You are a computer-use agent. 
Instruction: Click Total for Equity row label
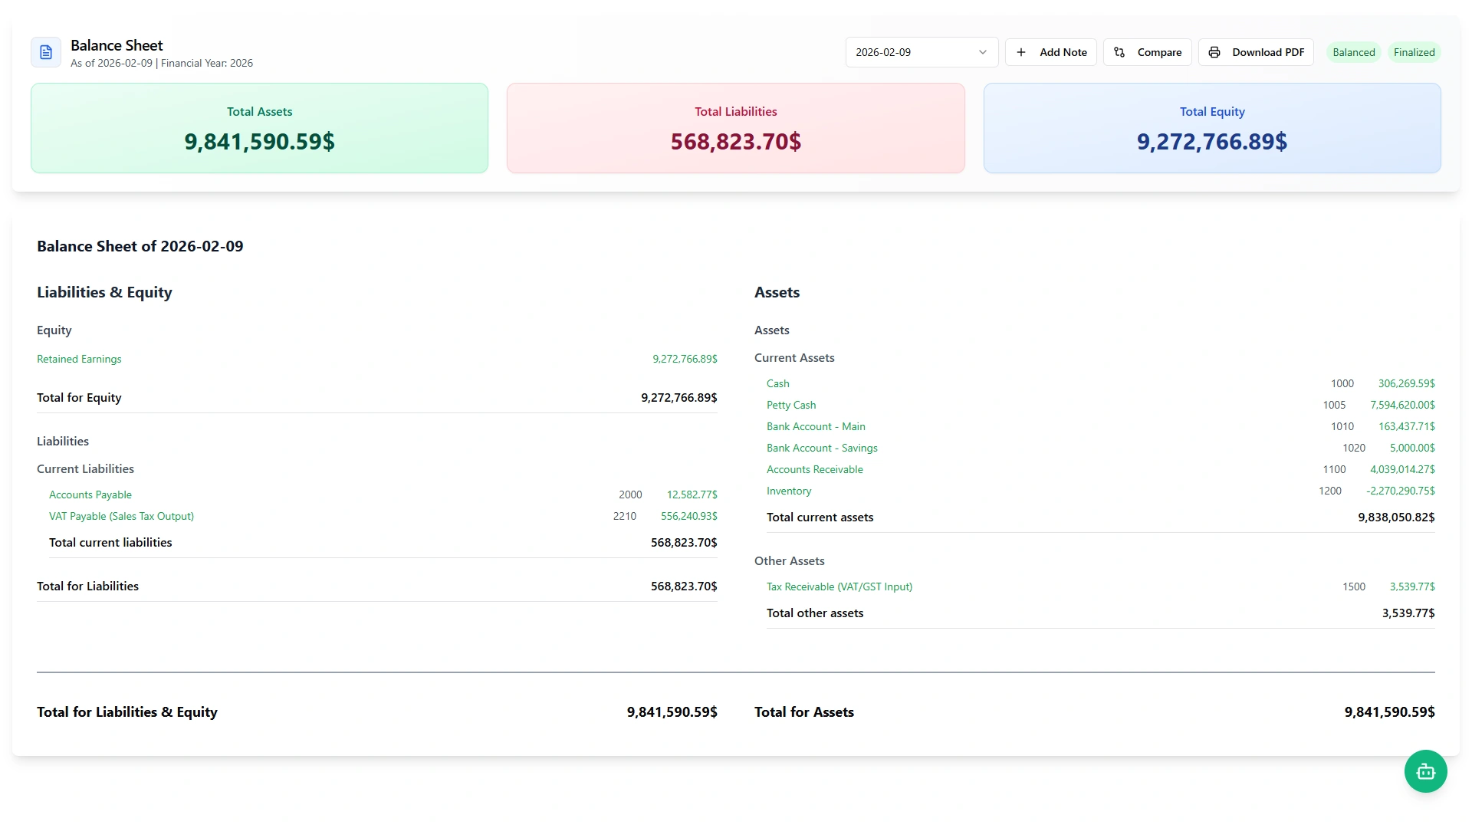(79, 397)
